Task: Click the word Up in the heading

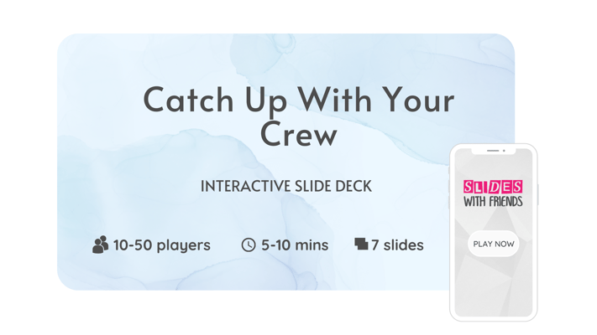Action: point(265,102)
